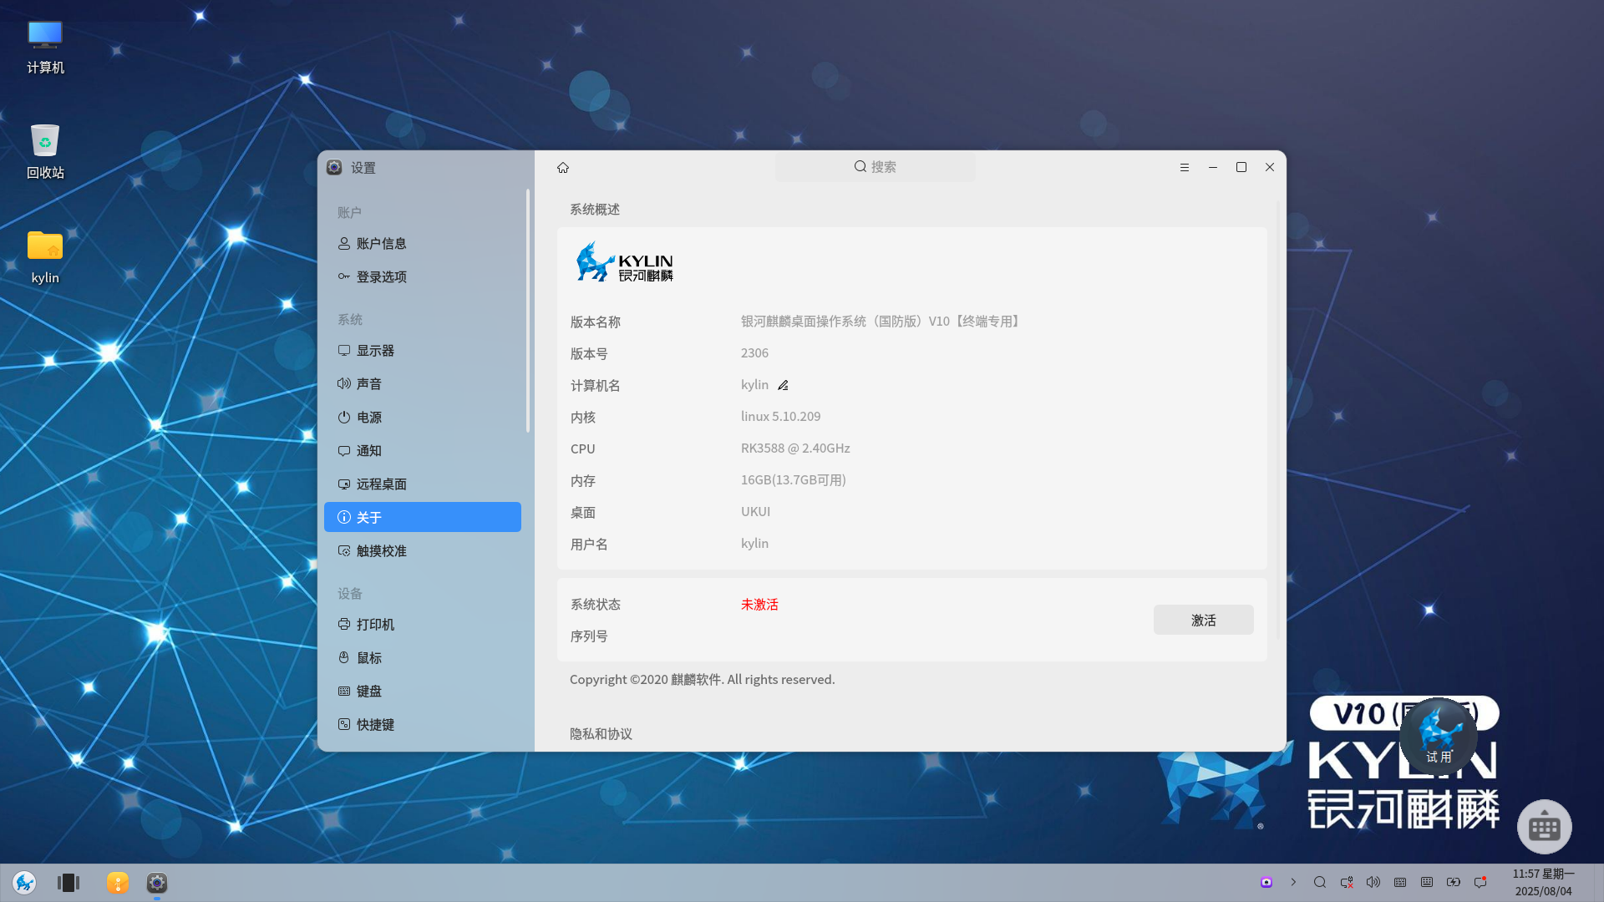The height and width of the screenshot is (902, 1604).
Task: Open the hamburger menu in Settings title bar
Action: [1184, 167]
